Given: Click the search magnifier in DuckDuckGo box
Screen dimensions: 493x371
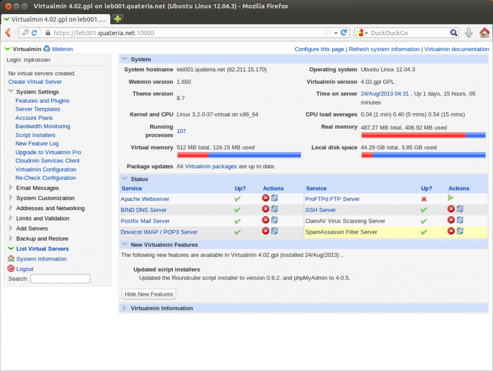Looking at the screenshot, I should [454, 33].
